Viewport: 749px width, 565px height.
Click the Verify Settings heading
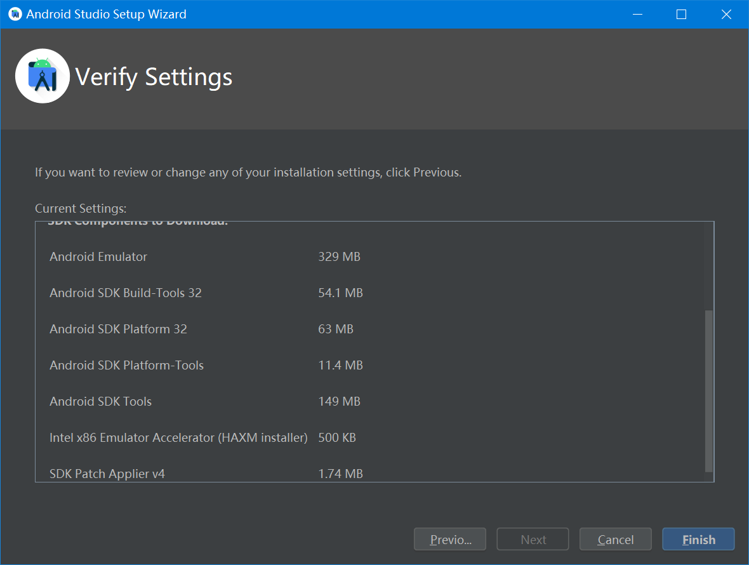tap(154, 77)
